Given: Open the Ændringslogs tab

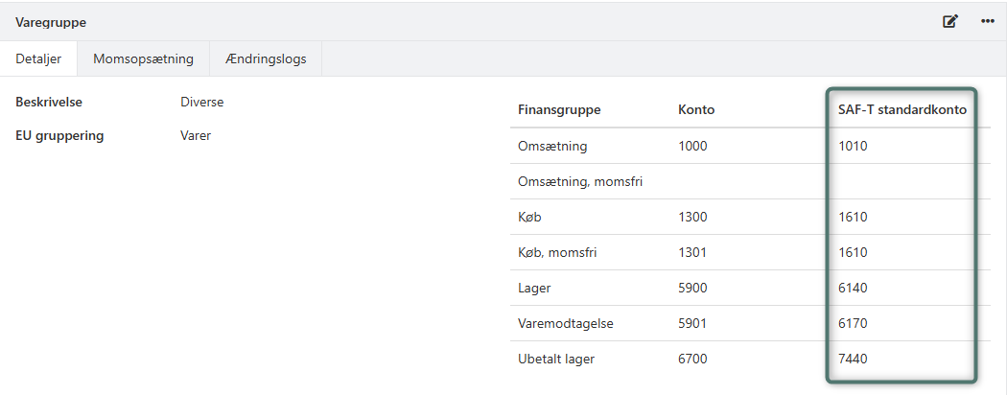Looking at the screenshot, I should click(x=266, y=58).
